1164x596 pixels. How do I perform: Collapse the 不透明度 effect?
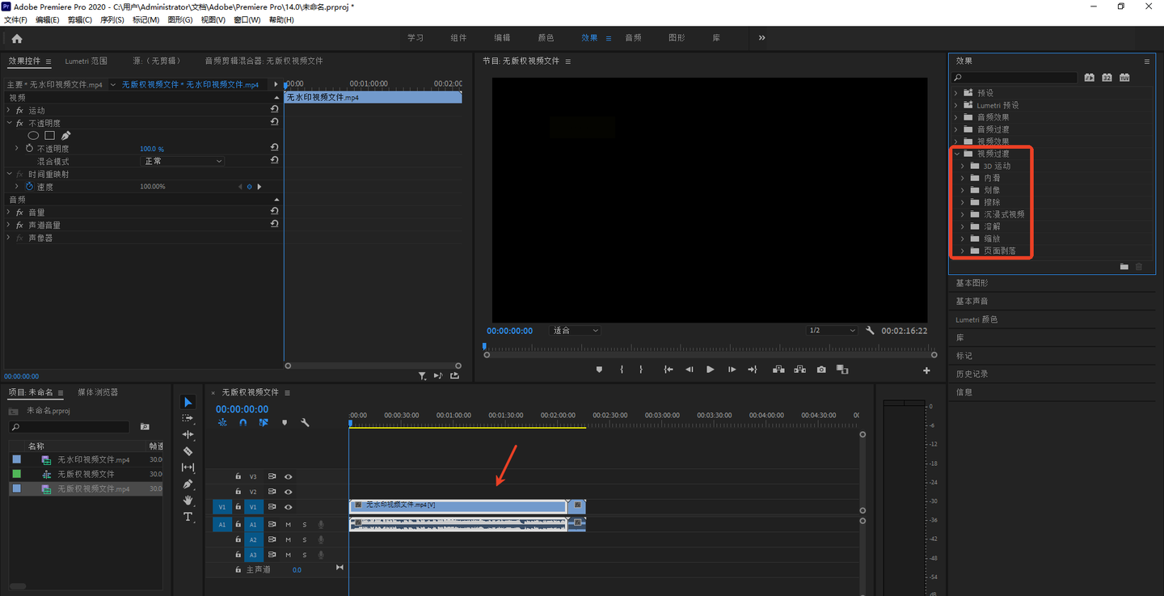(9, 123)
